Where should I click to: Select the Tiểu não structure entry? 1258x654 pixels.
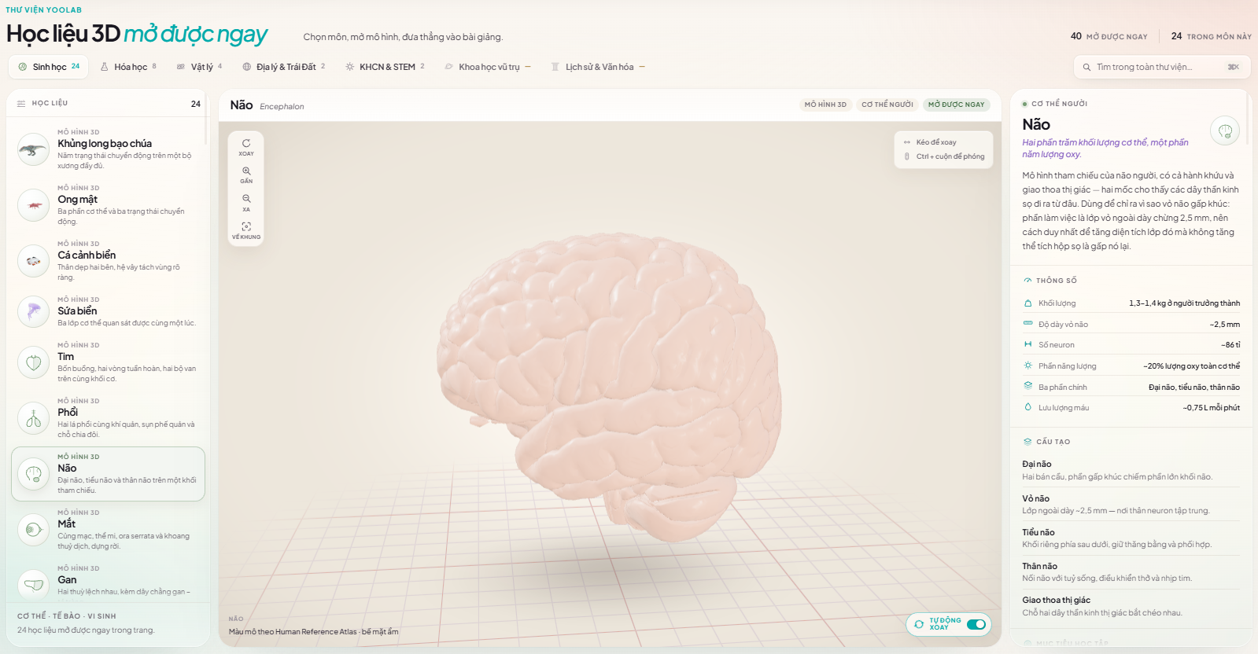click(x=1131, y=538)
